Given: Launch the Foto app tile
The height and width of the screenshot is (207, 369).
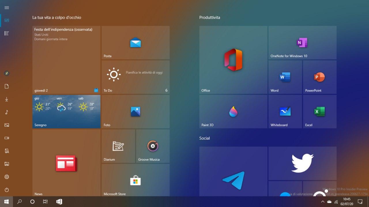Looking at the screenshot, I should [x=135, y=112].
